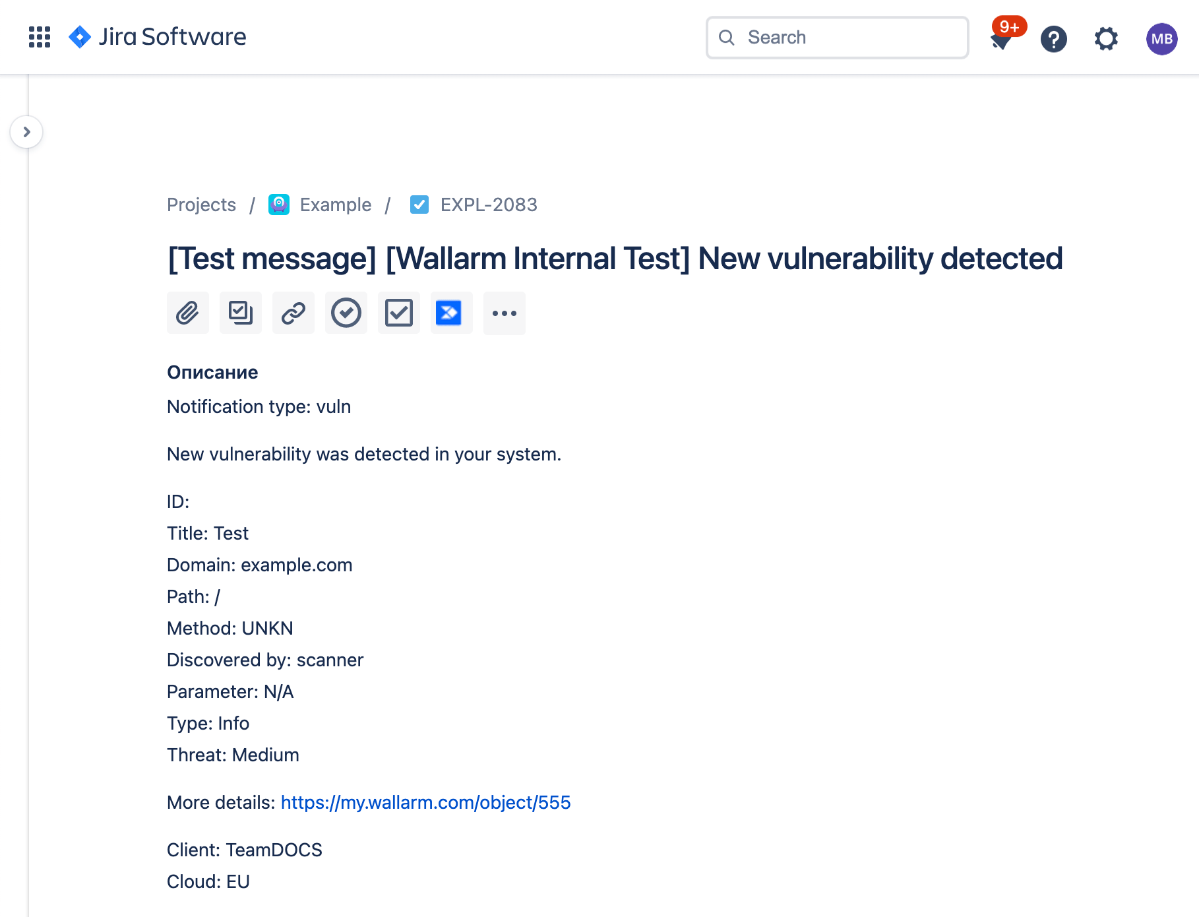Attach a file using the paperclip icon

coord(187,313)
